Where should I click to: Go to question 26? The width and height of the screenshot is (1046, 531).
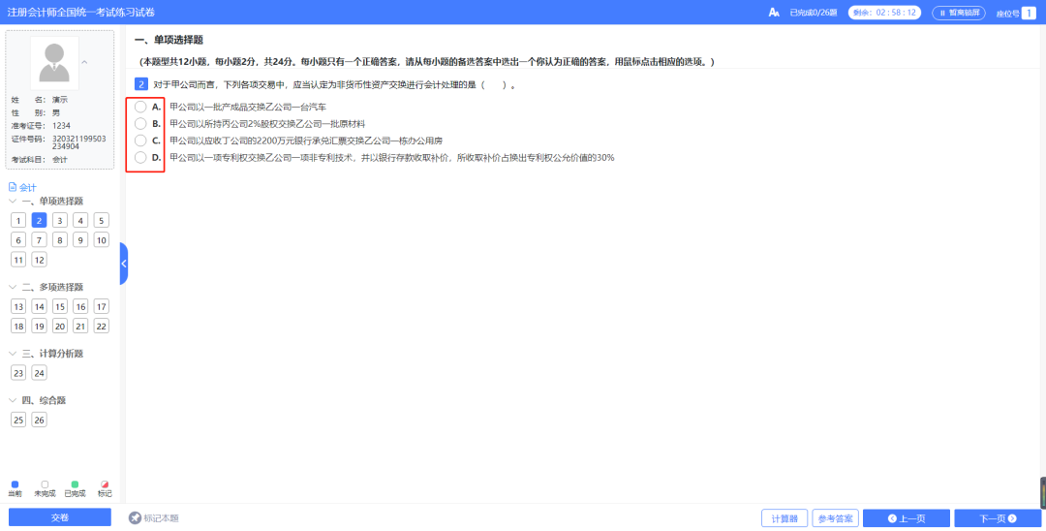tap(40, 421)
